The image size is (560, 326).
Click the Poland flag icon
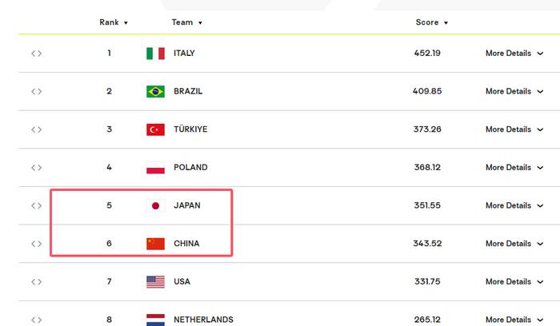coord(155,168)
